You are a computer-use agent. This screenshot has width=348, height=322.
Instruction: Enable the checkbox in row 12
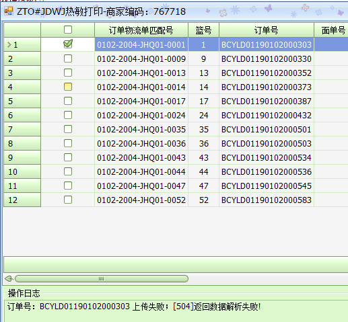pyautogui.click(x=68, y=200)
